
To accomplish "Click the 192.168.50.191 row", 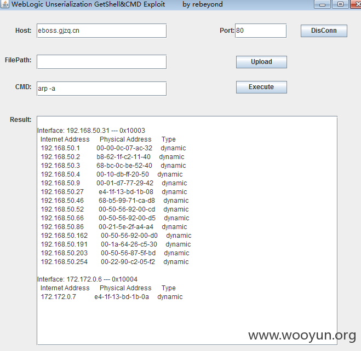I will 116,244.
